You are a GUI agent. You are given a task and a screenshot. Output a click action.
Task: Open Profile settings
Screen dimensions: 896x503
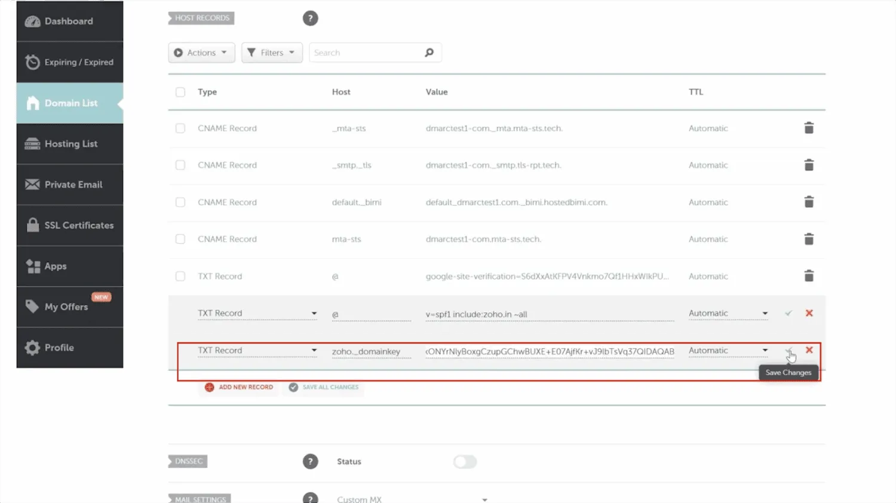coord(70,348)
